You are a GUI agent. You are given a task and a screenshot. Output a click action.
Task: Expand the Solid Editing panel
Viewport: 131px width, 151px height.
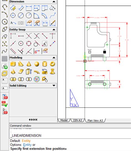(54, 85)
